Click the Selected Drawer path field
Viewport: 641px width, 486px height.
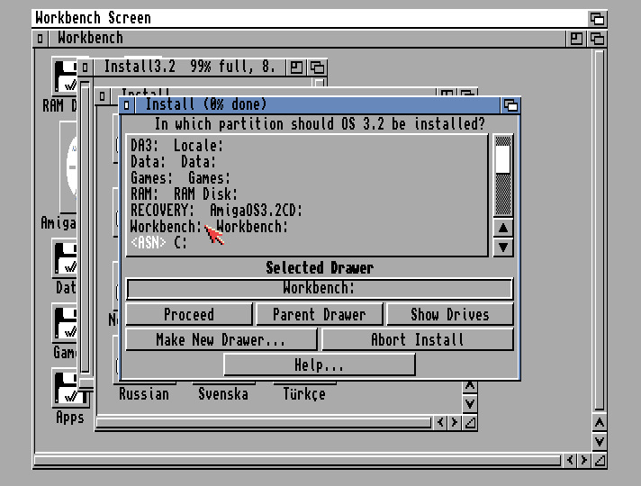click(x=320, y=288)
